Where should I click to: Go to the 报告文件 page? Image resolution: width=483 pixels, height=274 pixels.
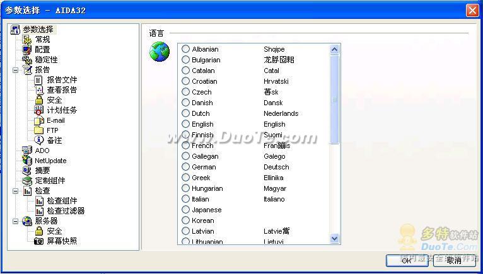(62, 80)
